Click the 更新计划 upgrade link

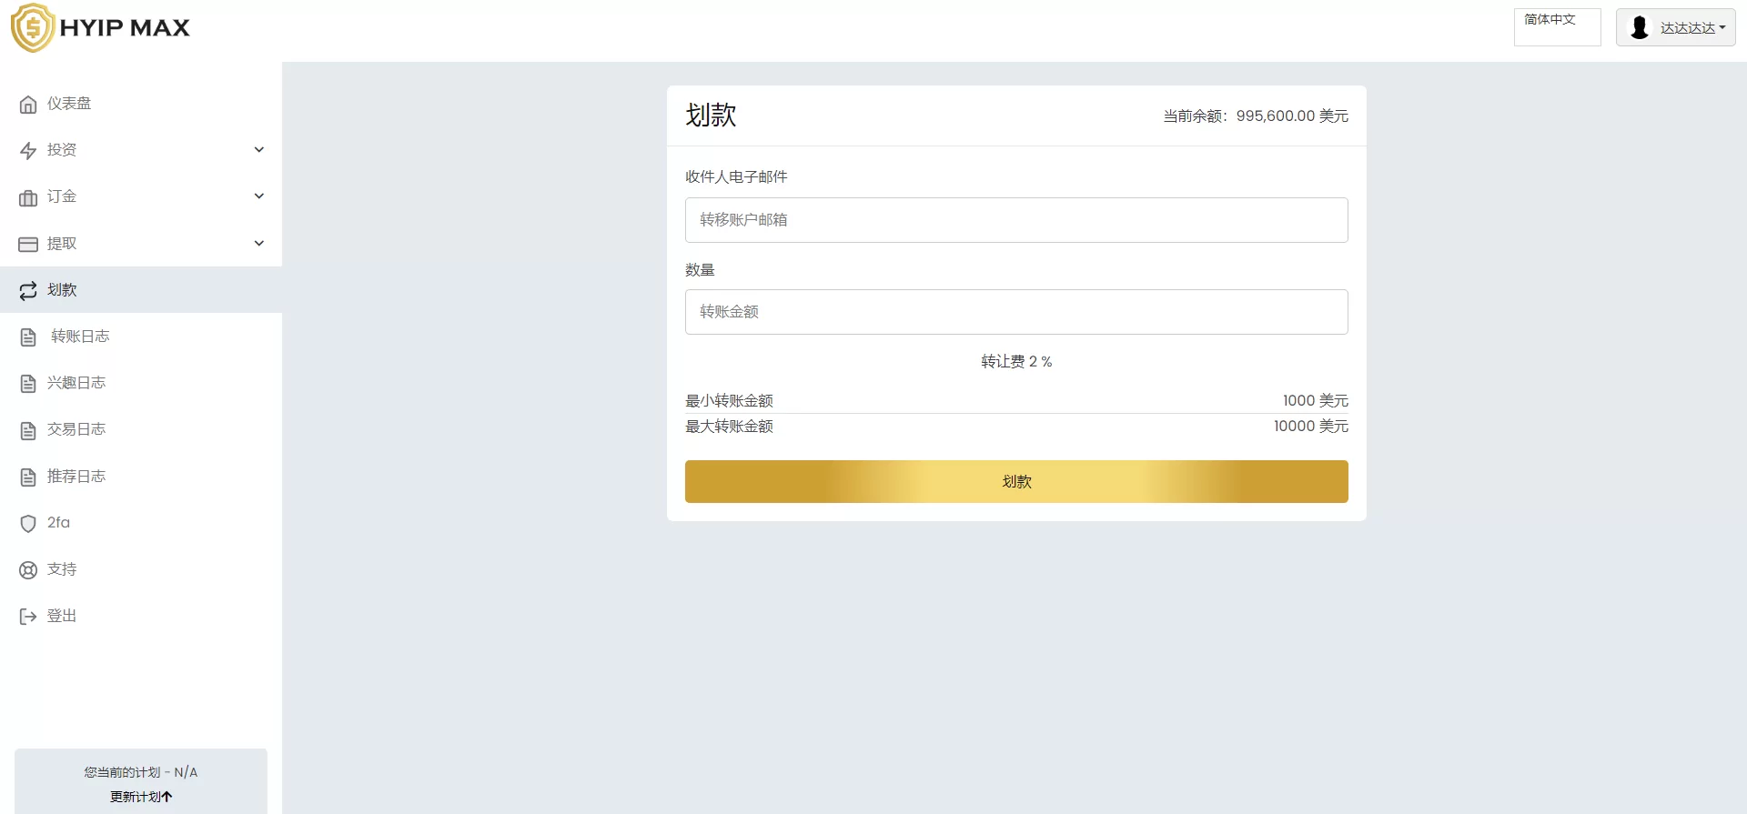point(141,797)
